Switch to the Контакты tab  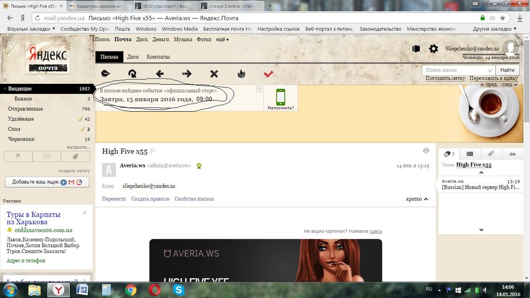[x=158, y=57]
